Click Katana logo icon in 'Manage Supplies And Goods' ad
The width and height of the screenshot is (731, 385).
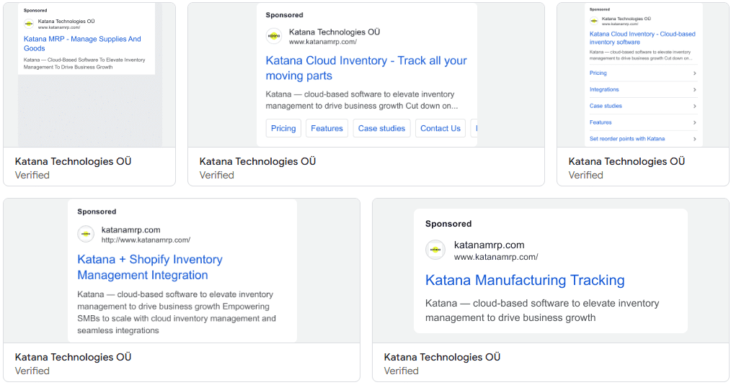tap(29, 23)
